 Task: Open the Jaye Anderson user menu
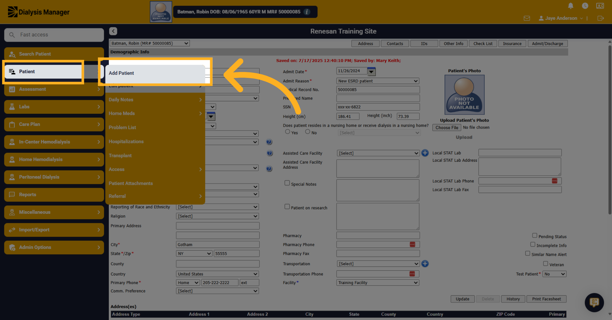pyautogui.click(x=561, y=18)
